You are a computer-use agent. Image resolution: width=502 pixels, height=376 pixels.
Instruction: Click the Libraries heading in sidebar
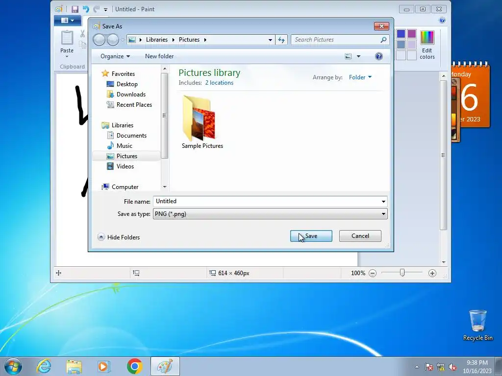[x=122, y=125]
